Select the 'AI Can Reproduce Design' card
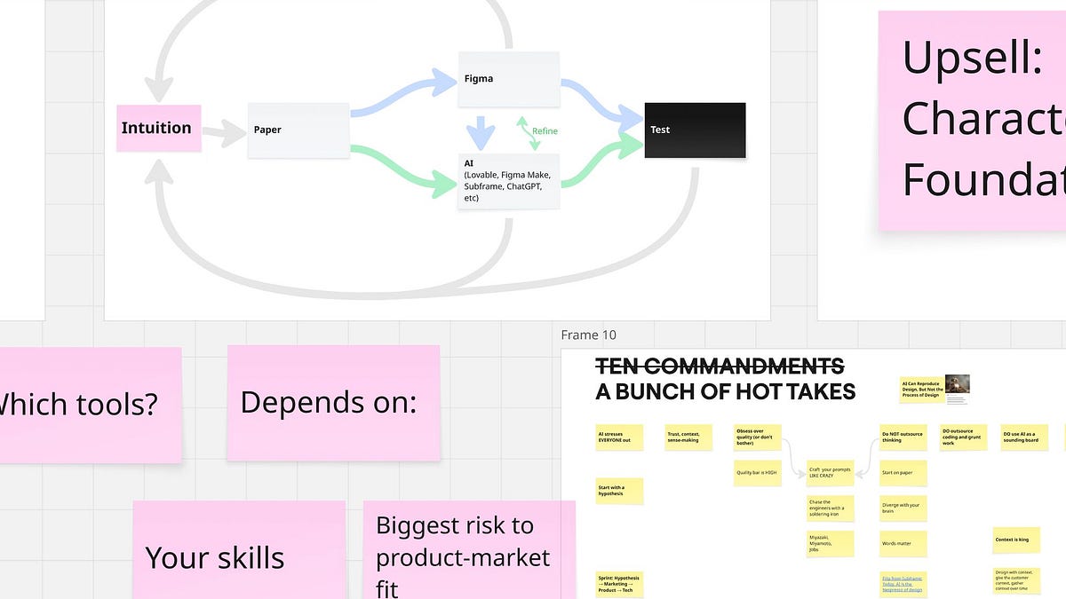 (x=921, y=388)
